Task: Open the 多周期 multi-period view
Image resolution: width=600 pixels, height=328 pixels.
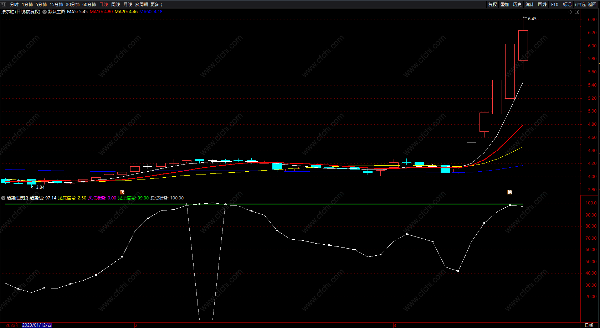Action: [x=142, y=5]
